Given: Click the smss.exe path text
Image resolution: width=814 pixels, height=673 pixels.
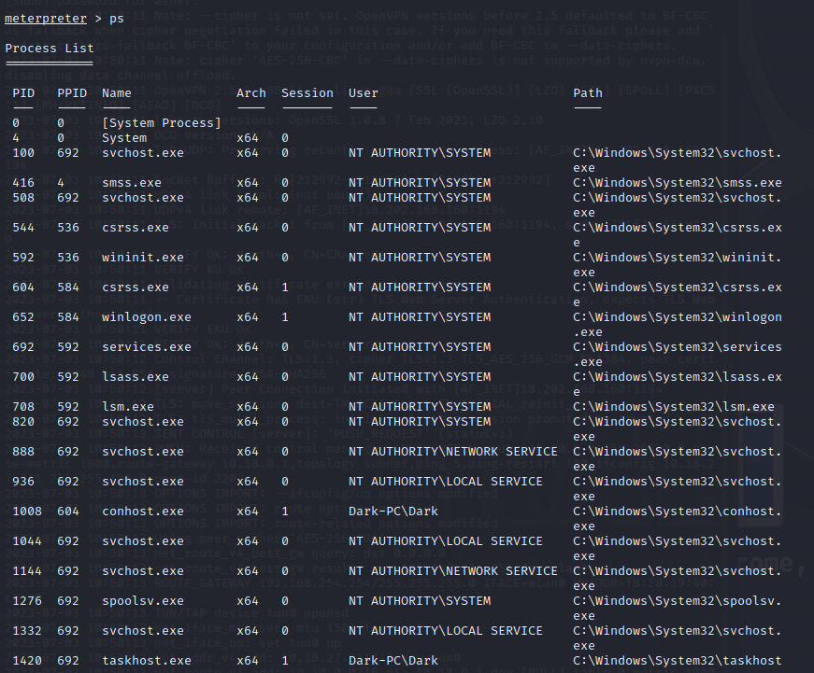Looking at the screenshot, I should pos(678,183).
